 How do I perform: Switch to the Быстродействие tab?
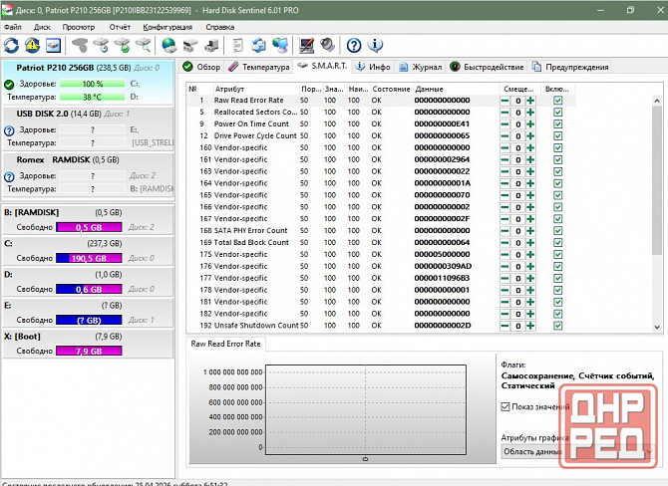[x=488, y=67]
